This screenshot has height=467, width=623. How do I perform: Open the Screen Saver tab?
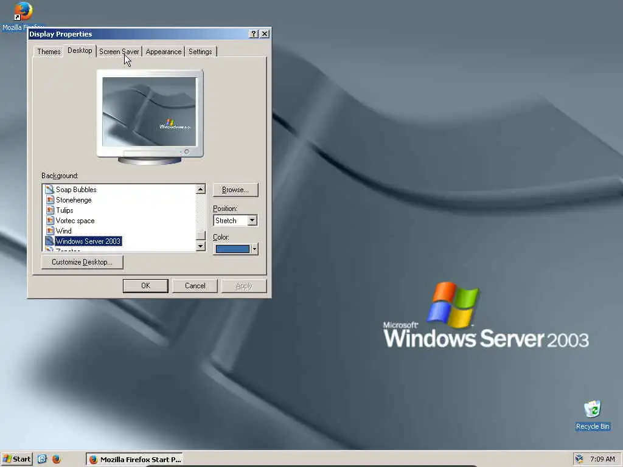coord(119,52)
